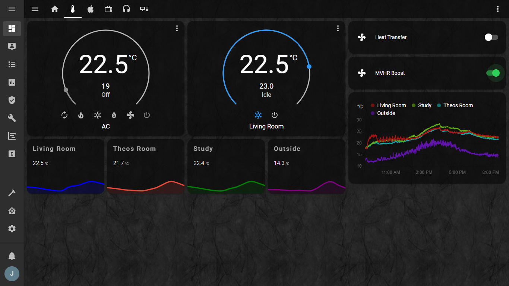The width and height of the screenshot is (509, 286).
Task: Click the Outside temperature graph card
Action: click(x=306, y=166)
